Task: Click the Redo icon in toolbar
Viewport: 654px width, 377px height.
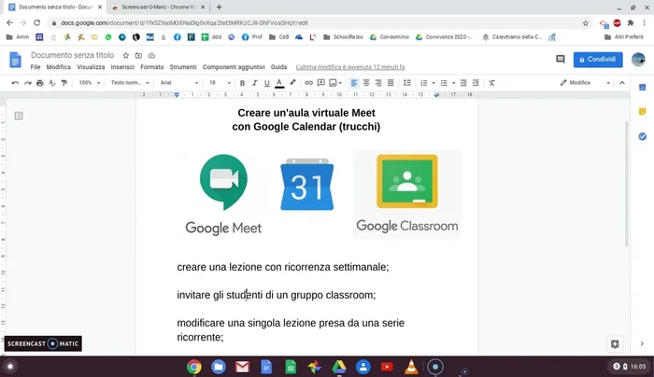Action: tap(27, 83)
